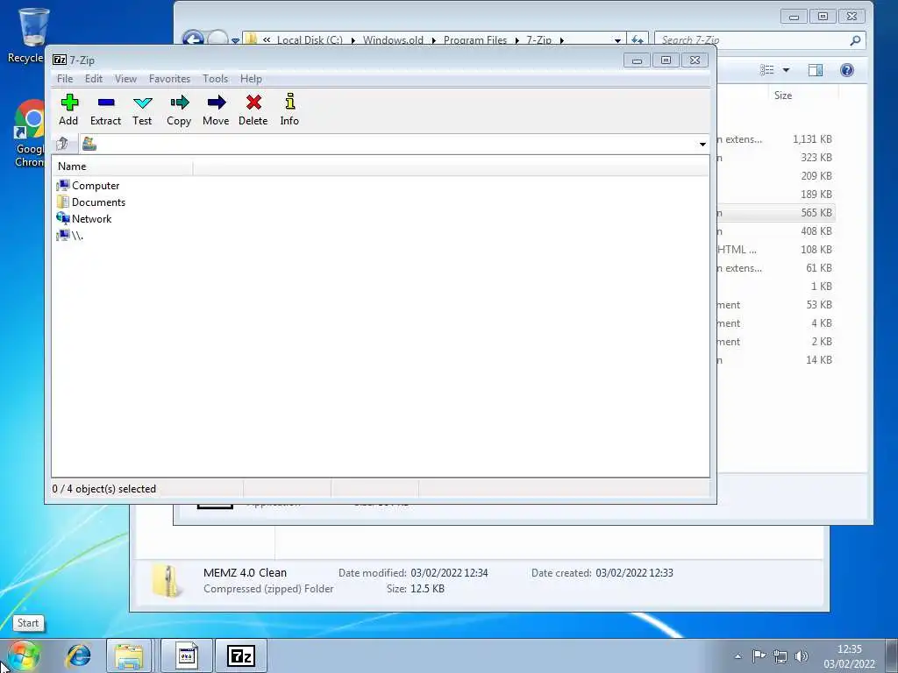898x673 pixels.
Task: Sort by the Name column header
Action: click(x=123, y=166)
